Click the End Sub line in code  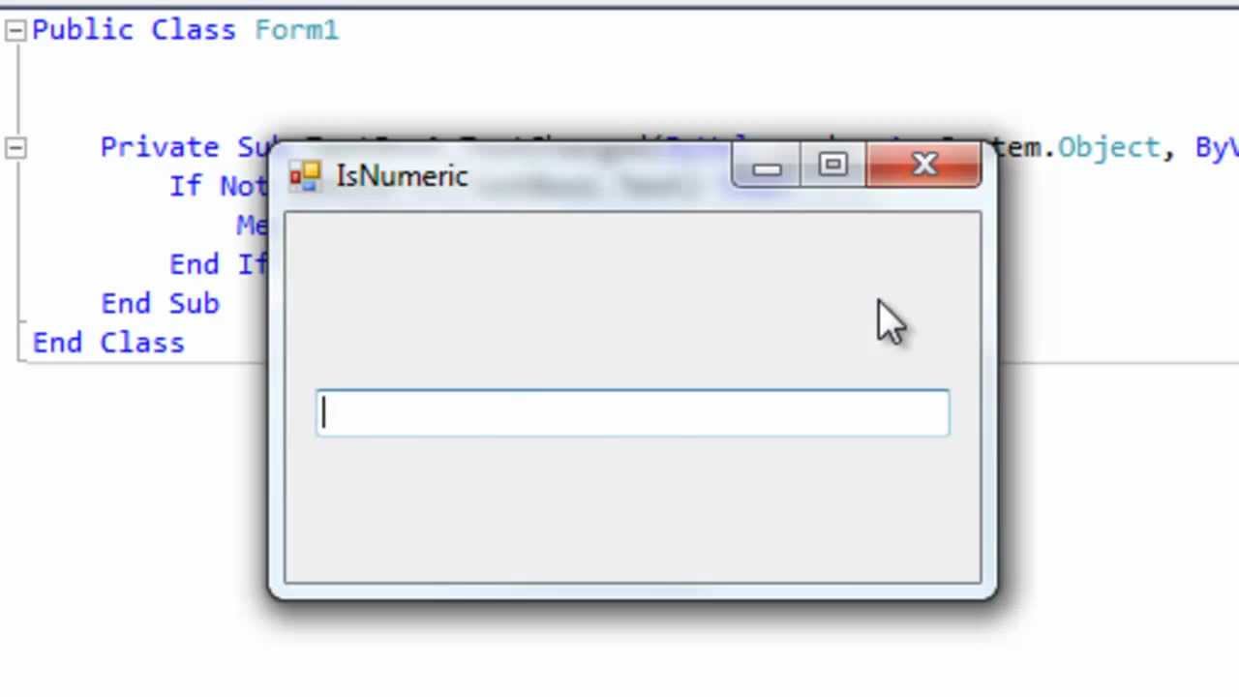pos(161,303)
